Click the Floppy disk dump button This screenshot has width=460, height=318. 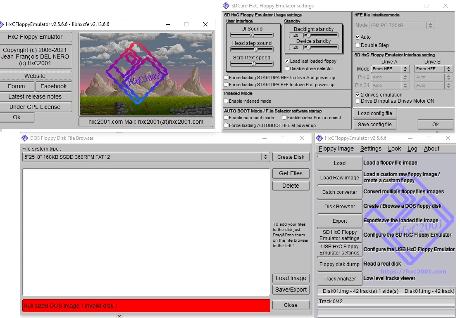(x=339, y=264)
